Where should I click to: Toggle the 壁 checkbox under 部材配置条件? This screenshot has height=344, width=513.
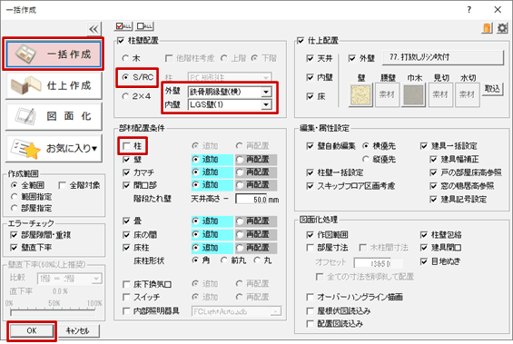[x=126, y=160]
